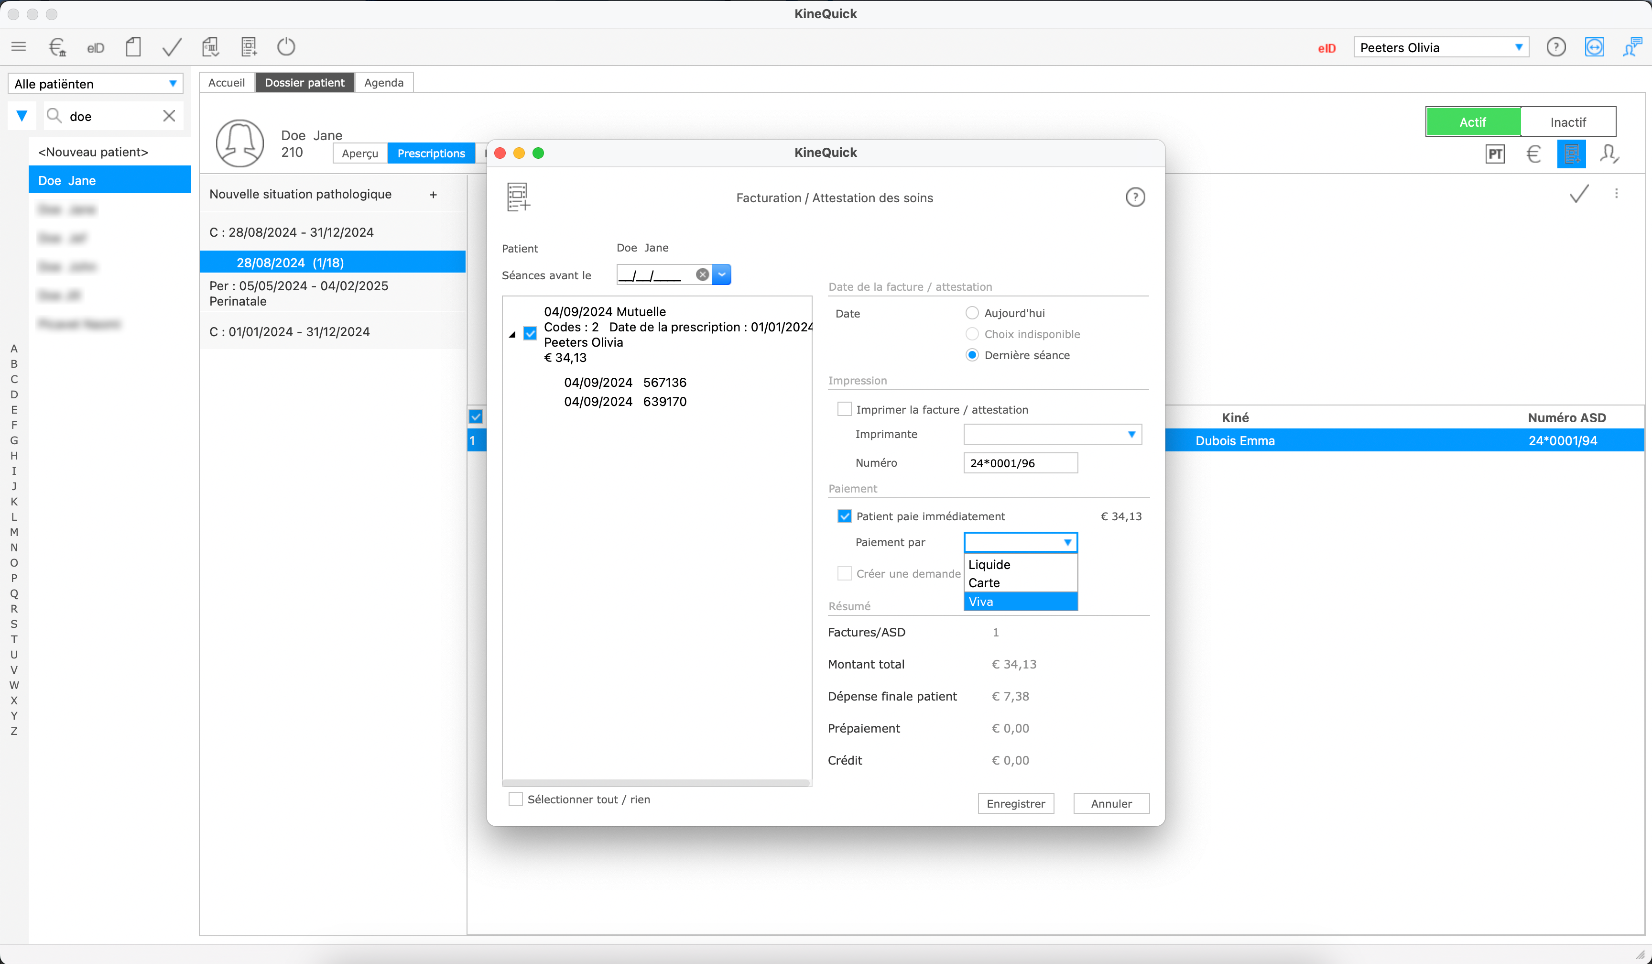Screen dimensions: 1652x964
Task: Check Sélectionner tout / rien
Action: (x=516, y=800)
